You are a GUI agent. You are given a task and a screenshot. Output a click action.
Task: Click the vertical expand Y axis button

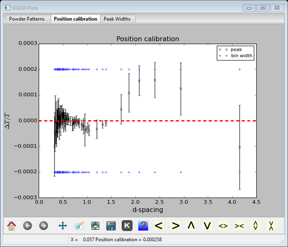pos(255,226)
